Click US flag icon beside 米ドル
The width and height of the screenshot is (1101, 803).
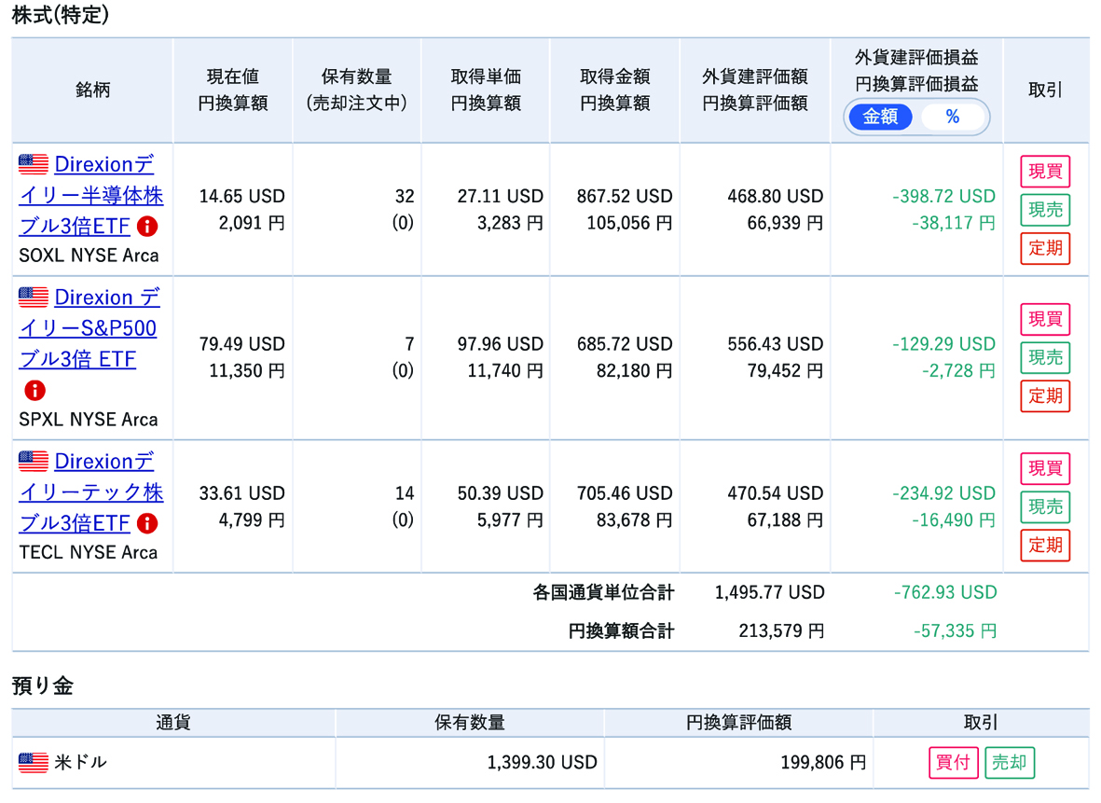34,763
